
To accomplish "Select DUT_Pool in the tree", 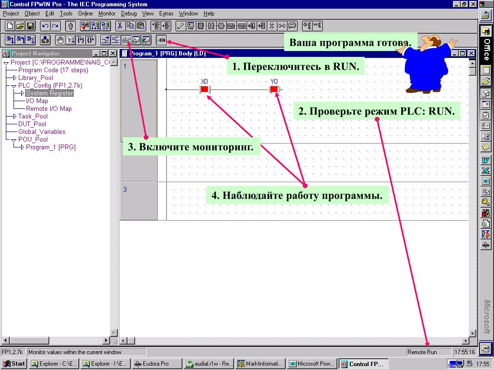I will click(32, 124).
